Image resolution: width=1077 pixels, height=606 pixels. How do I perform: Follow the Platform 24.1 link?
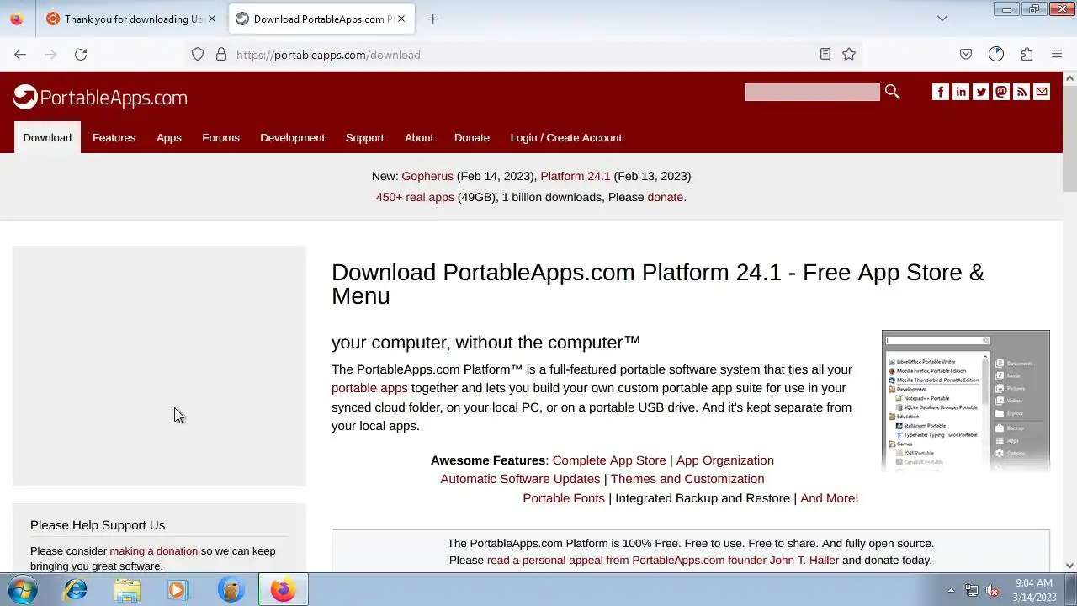point(576,176)
